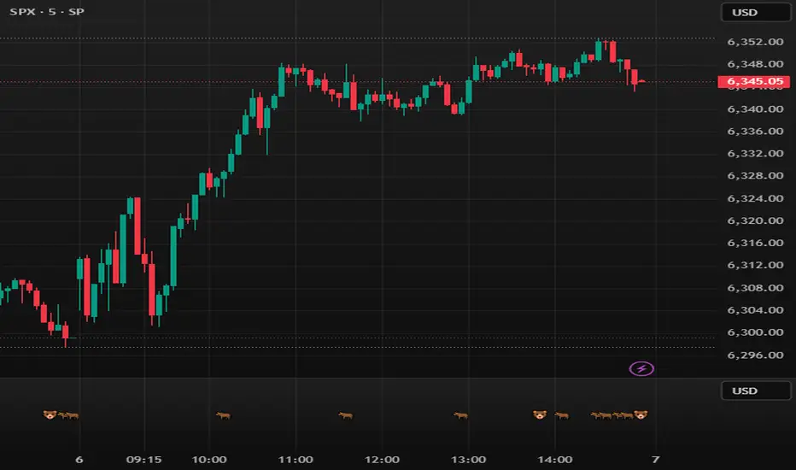Click the 6,348.00 price axis label

tap(755, 64)
